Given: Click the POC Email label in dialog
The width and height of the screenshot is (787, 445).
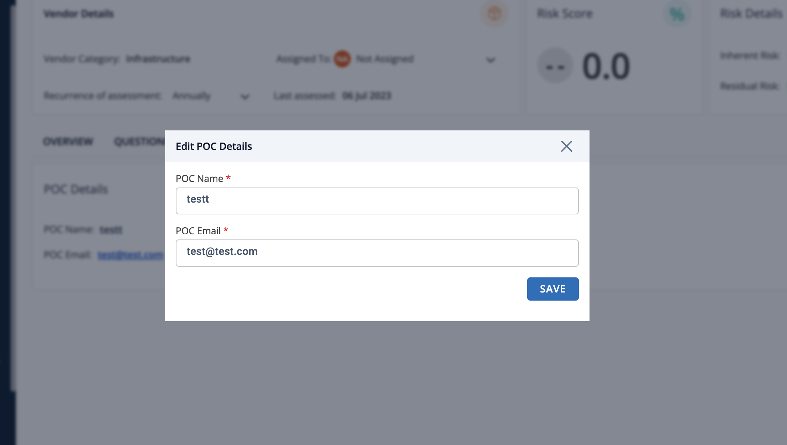Looking at the screenshot, I should (198, 231).
